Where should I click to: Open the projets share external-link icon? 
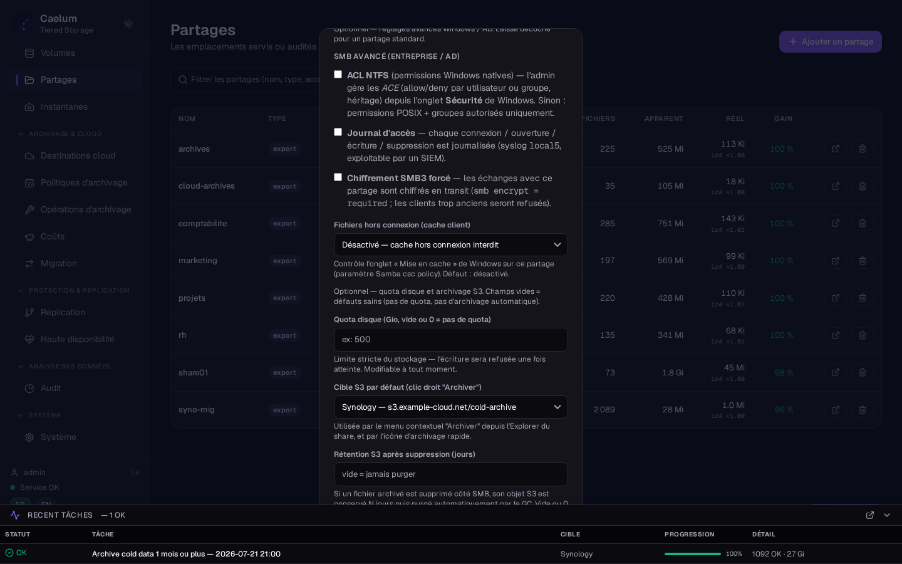coord(836,298)
